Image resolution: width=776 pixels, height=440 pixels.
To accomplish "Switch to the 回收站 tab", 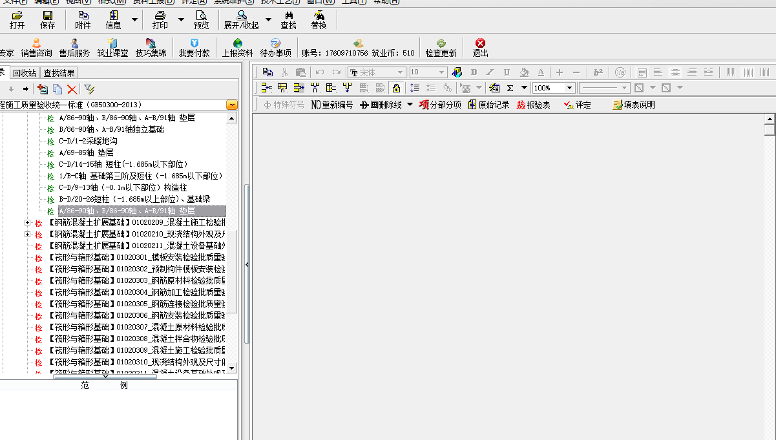I will 25,72.
